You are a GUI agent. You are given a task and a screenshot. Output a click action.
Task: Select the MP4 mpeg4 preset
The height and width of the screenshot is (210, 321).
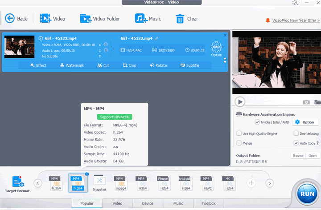click(x=121, y=183)
